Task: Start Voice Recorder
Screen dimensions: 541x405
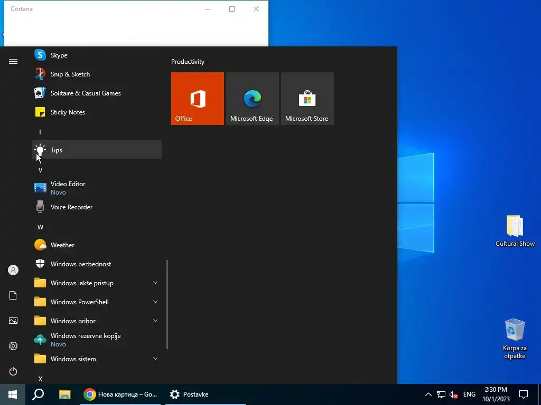Action: [x=96, y=207]
